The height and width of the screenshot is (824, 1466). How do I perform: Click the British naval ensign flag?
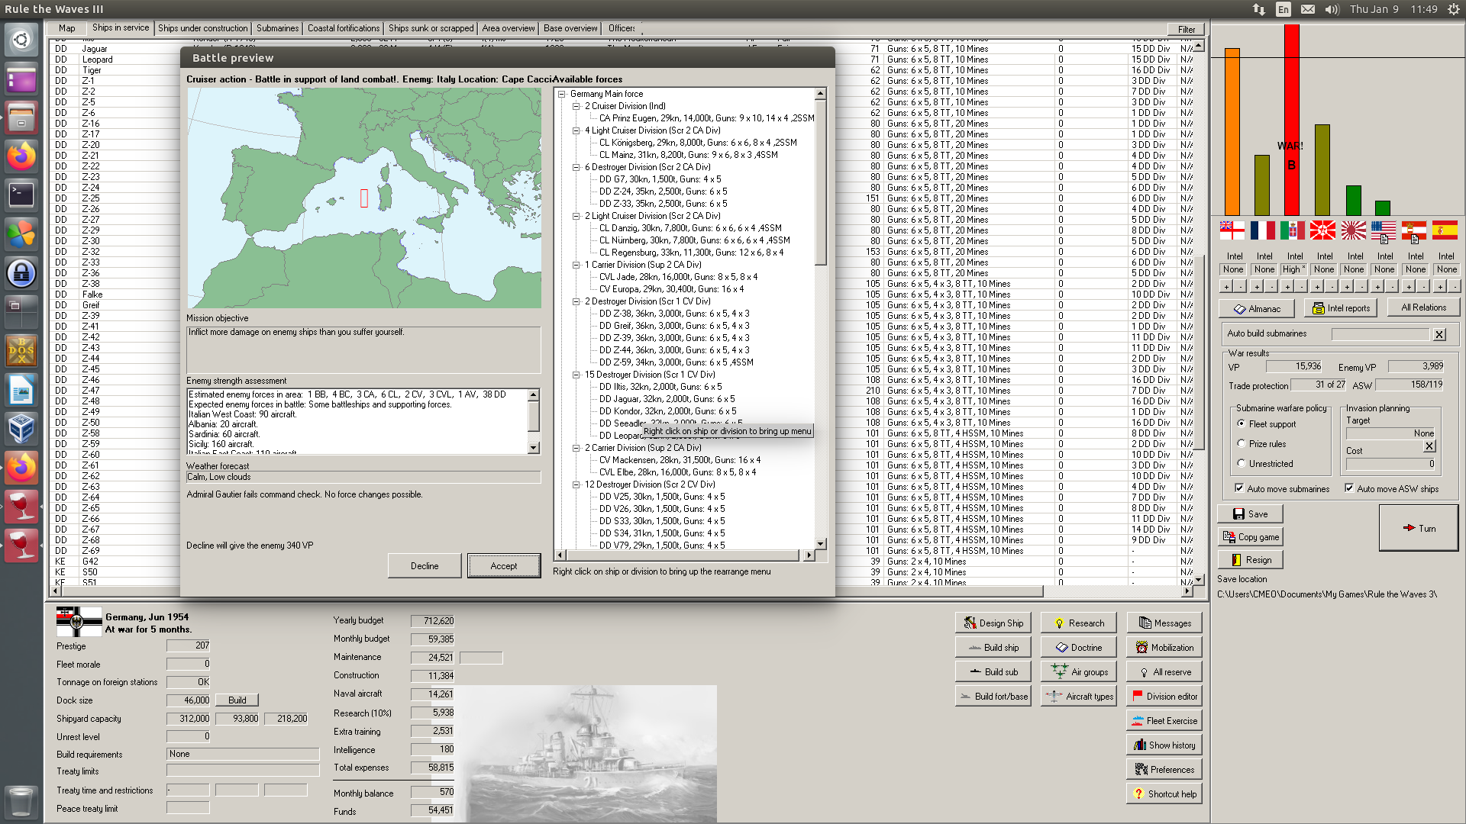1232,230
